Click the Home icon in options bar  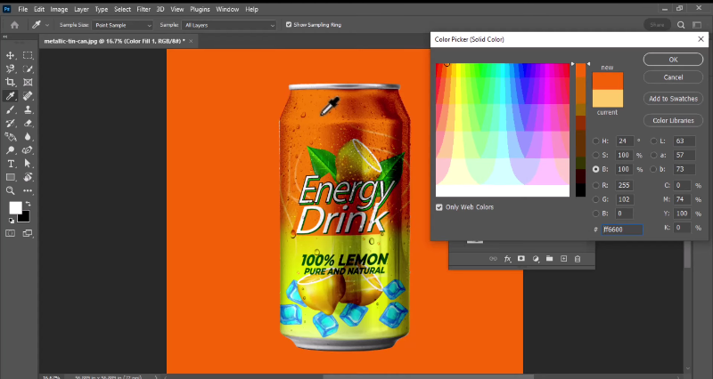(14, 25)
